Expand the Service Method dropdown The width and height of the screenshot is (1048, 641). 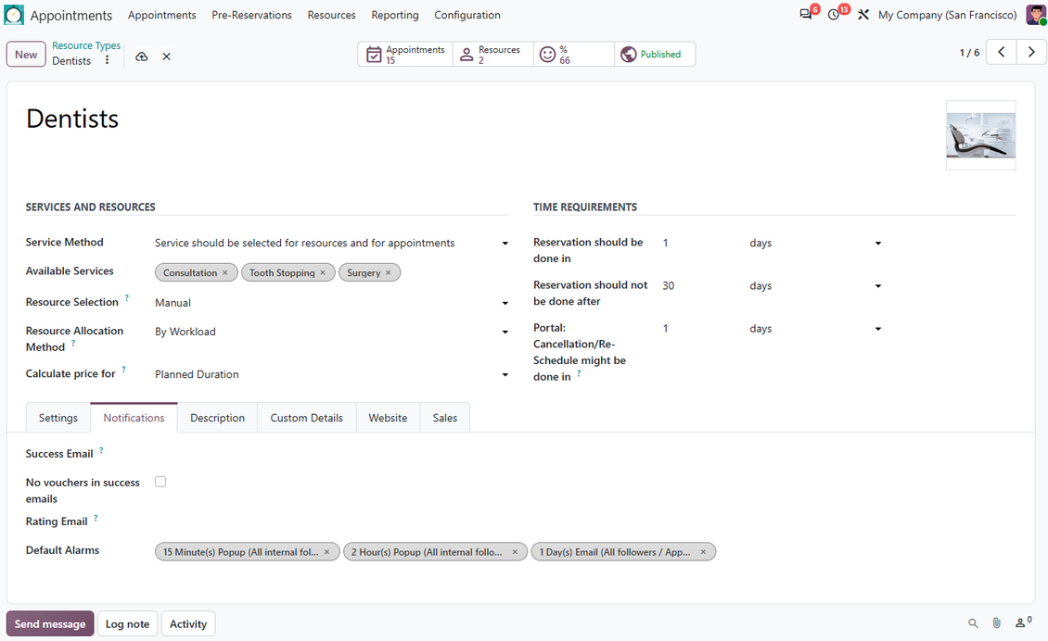click(331, 243)
